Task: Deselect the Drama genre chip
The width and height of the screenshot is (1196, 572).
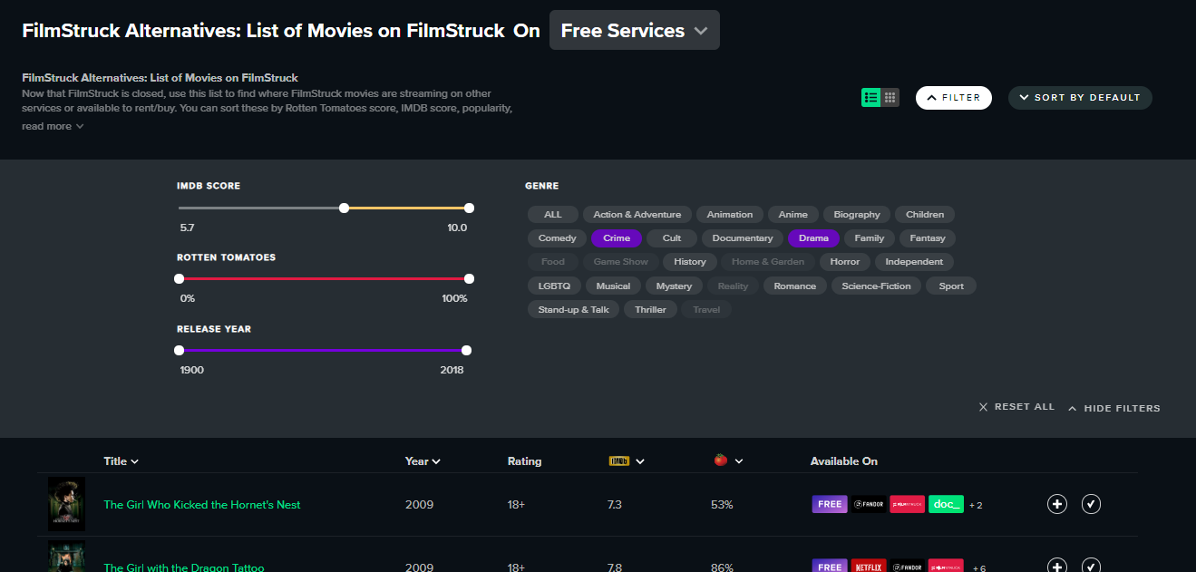Action: tap(813, 238)
